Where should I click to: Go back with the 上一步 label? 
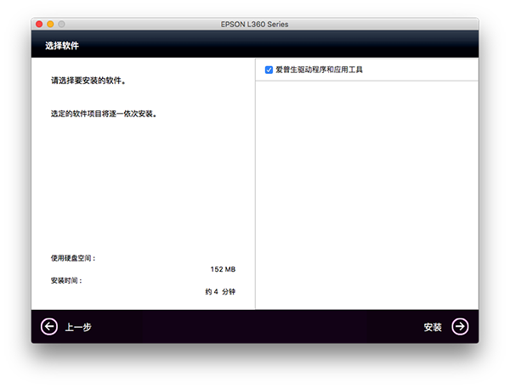[78, 327]
